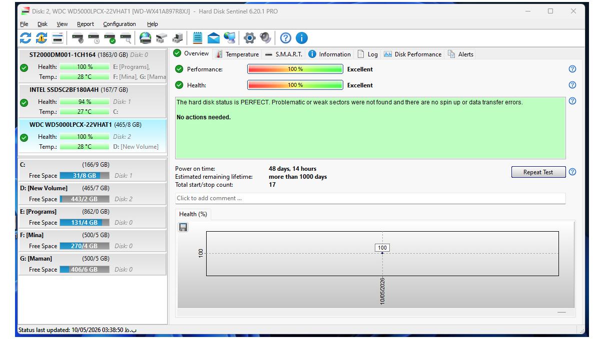Click the Performance 100 % progress bar
Image resolution: width=604 pixels, height=339 pixels.
click(x=295, y=69)
